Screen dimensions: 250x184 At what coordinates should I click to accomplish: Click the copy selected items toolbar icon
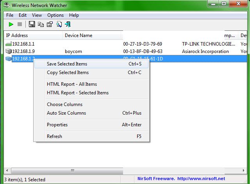click(41, 25)
